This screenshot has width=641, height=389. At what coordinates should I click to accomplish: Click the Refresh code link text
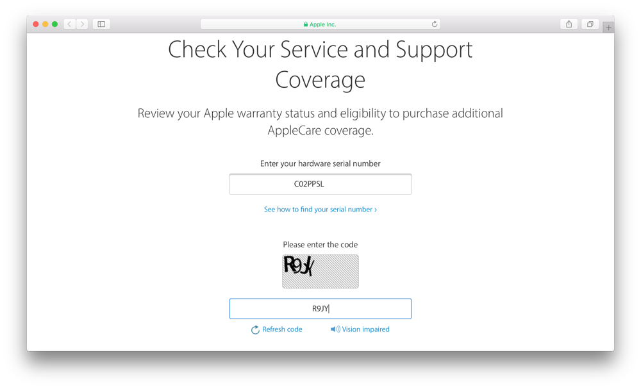point(282,329)
